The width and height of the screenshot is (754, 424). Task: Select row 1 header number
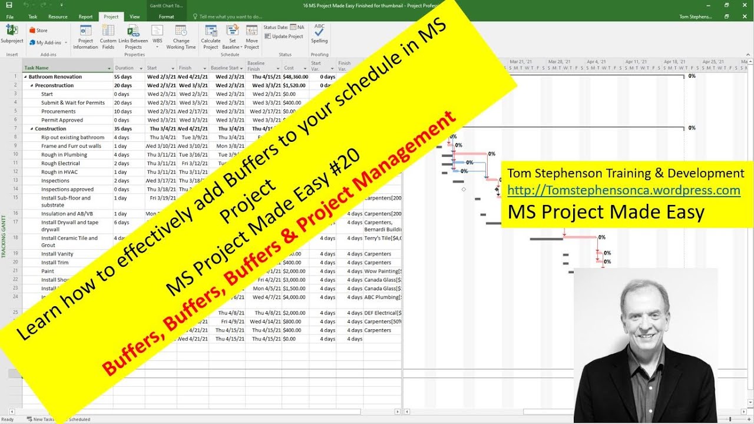tap(16, 77)
